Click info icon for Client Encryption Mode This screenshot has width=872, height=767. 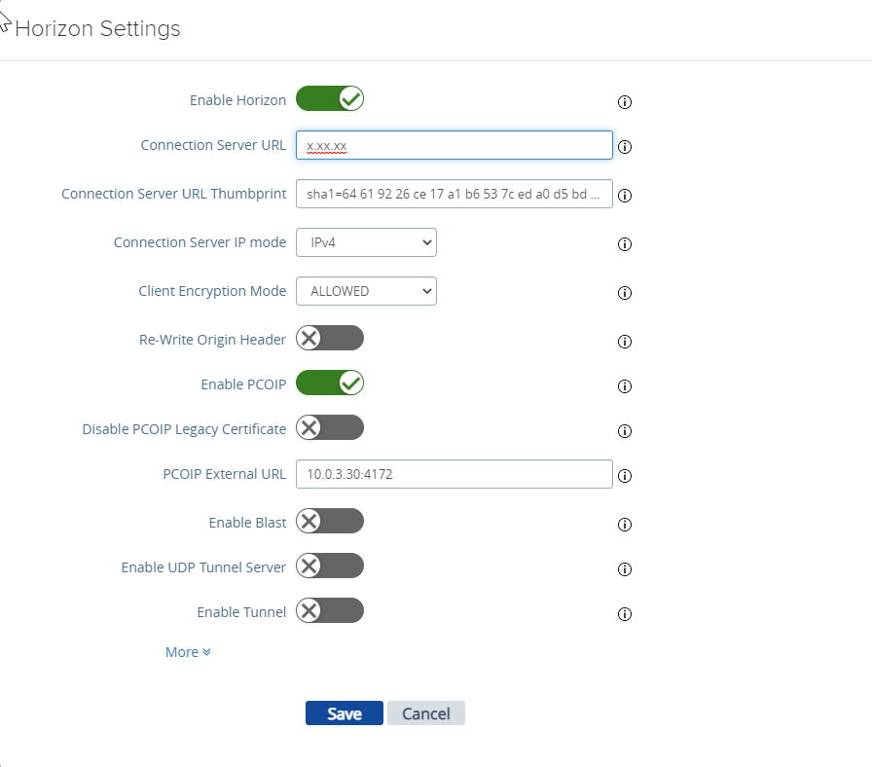[x=625, y=293]
